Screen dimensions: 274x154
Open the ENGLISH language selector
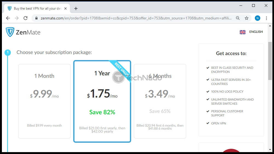(256, 32)
